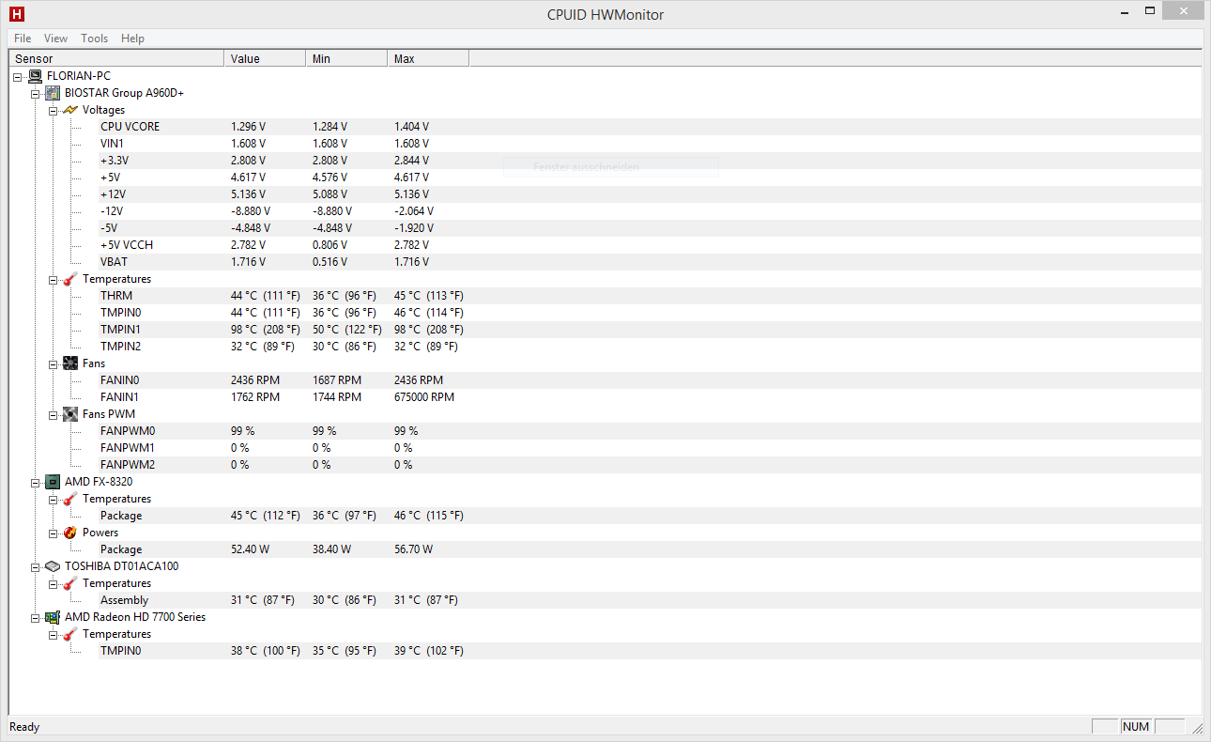1211x742 pixels.
Task: Click the AMD Radeon HD 7700 graphics card icon
Action: click(x=53, y=617)
